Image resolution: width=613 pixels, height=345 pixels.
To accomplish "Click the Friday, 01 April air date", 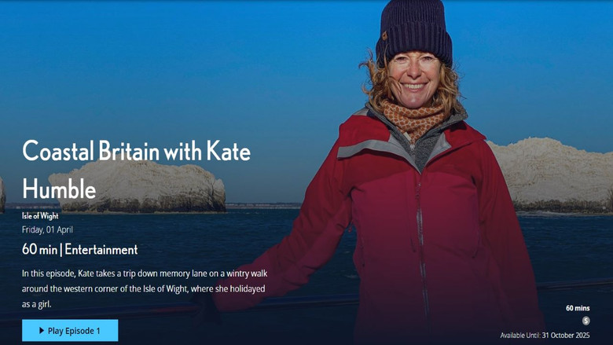I will point(47,229).
